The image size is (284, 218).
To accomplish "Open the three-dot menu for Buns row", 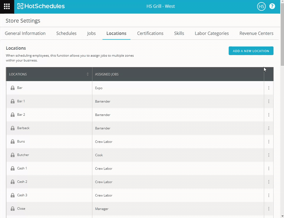I will pyautogui.click(x=269, y=142).
